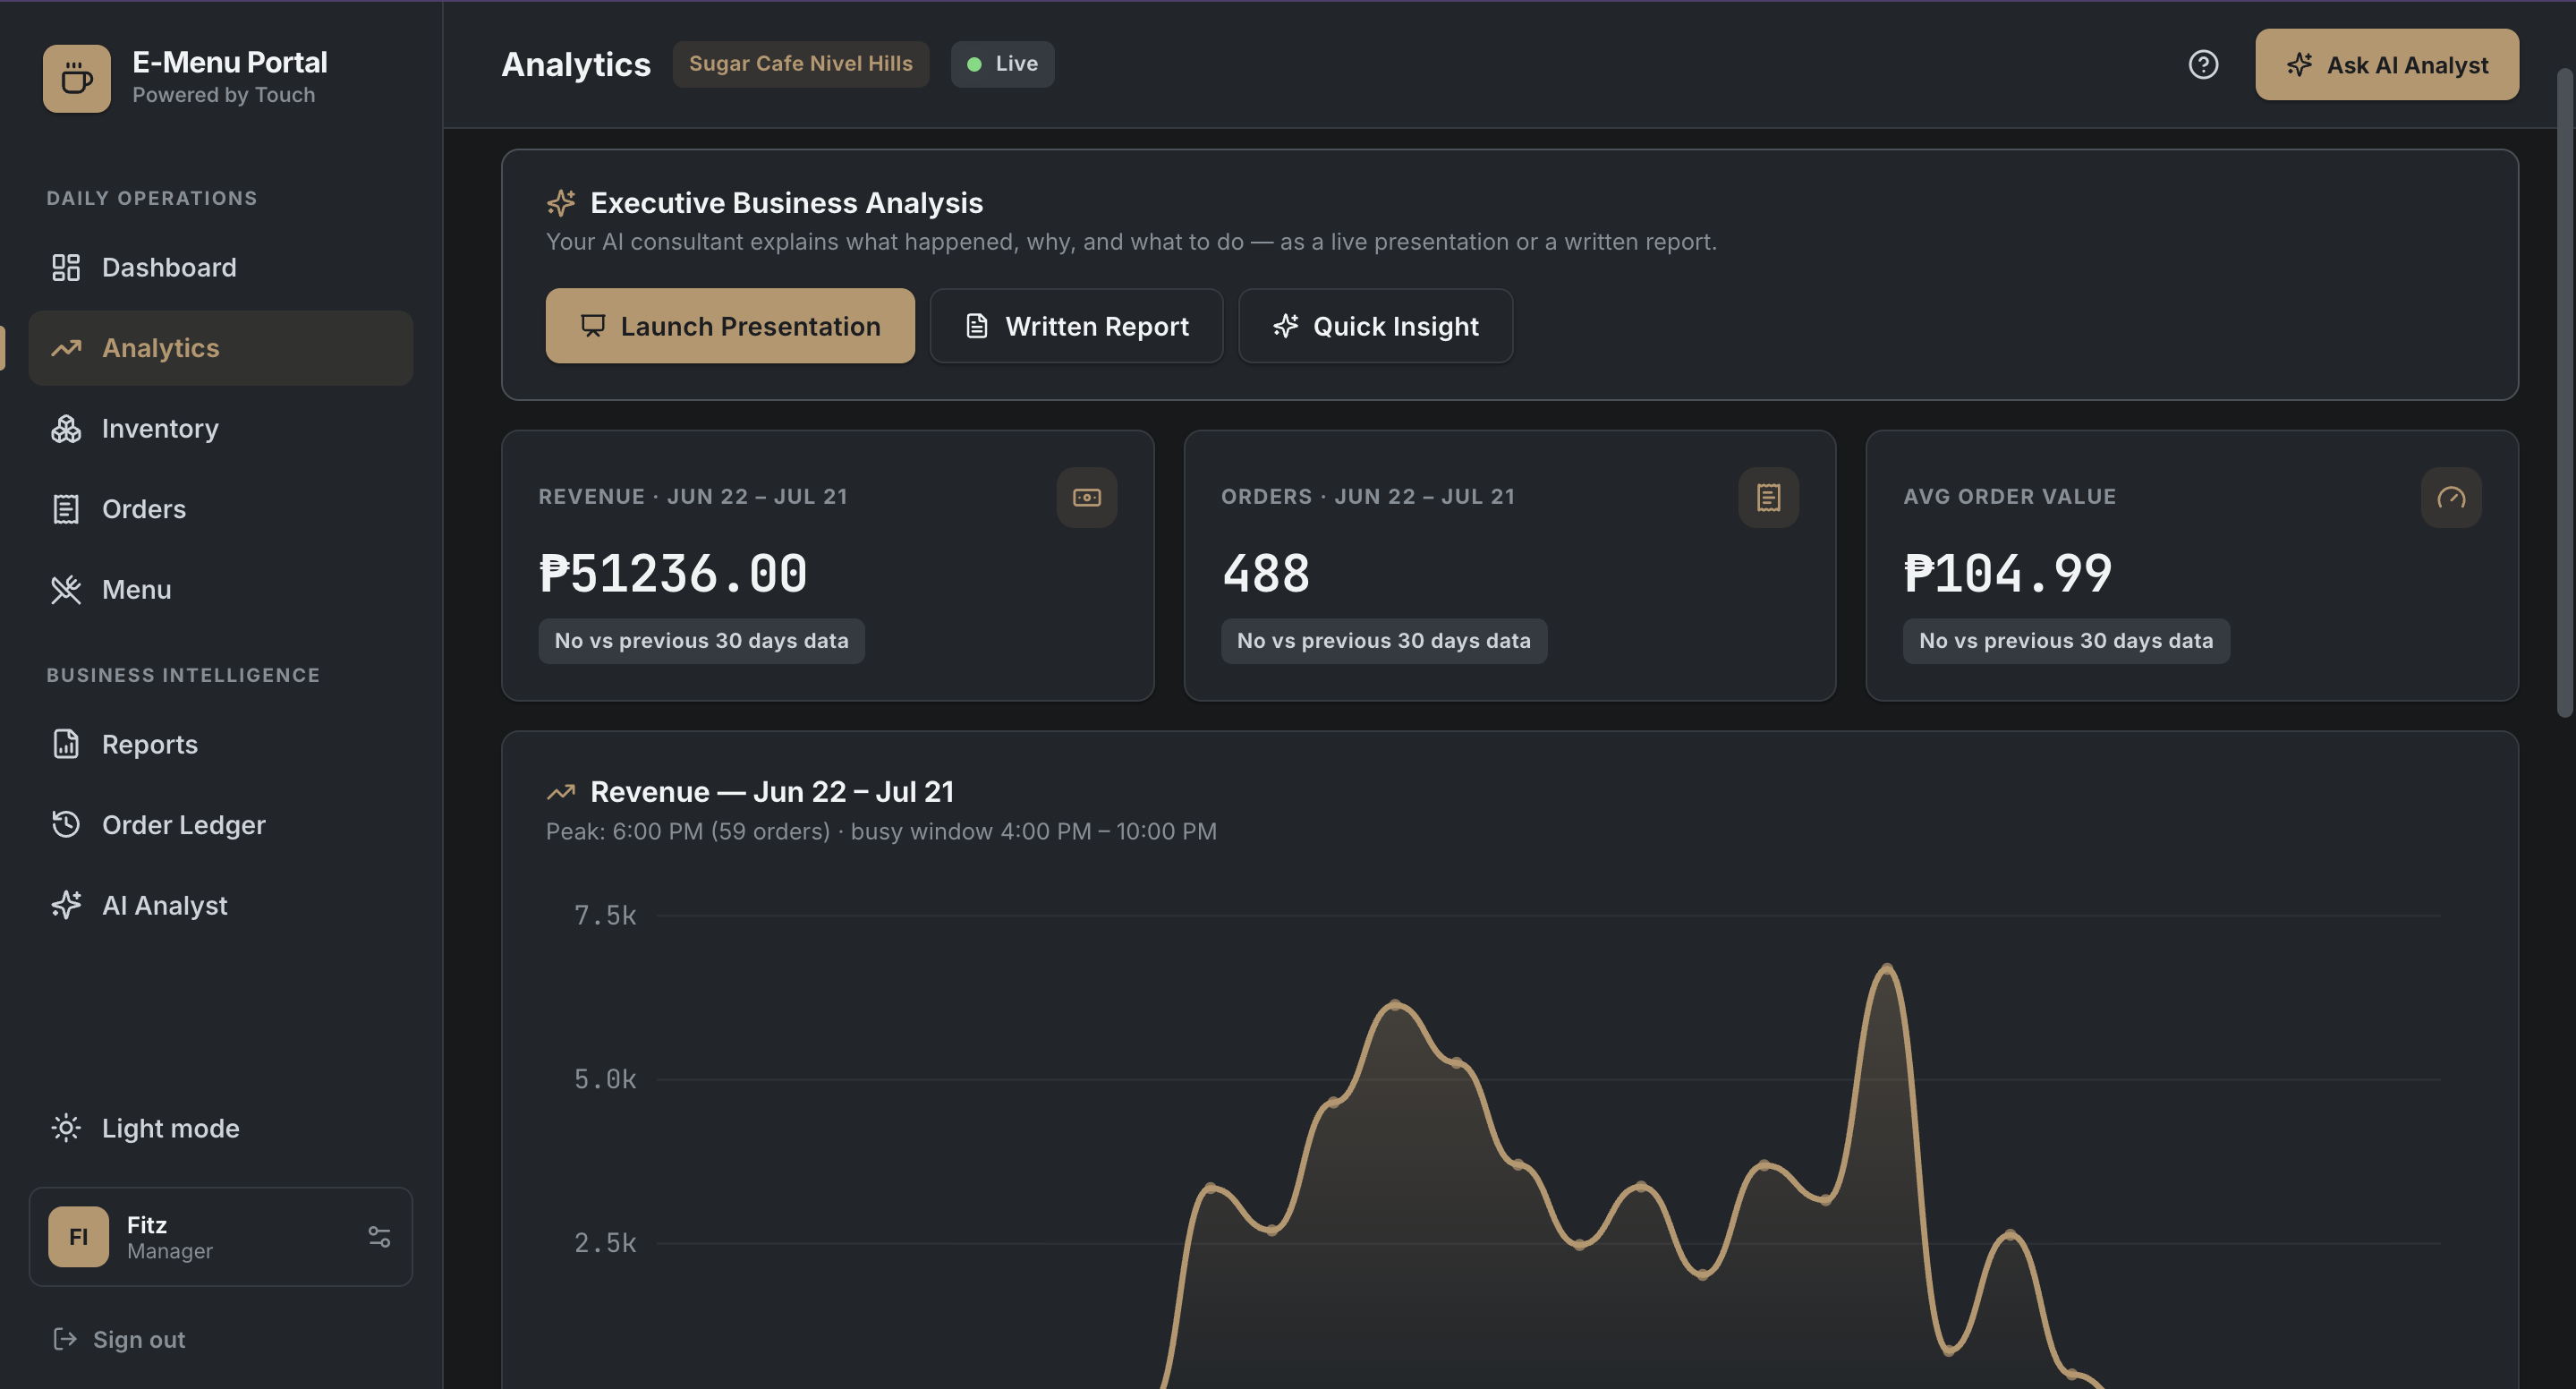Open user settings sliders icon beside Fitz

click(x=379, y=1237)
